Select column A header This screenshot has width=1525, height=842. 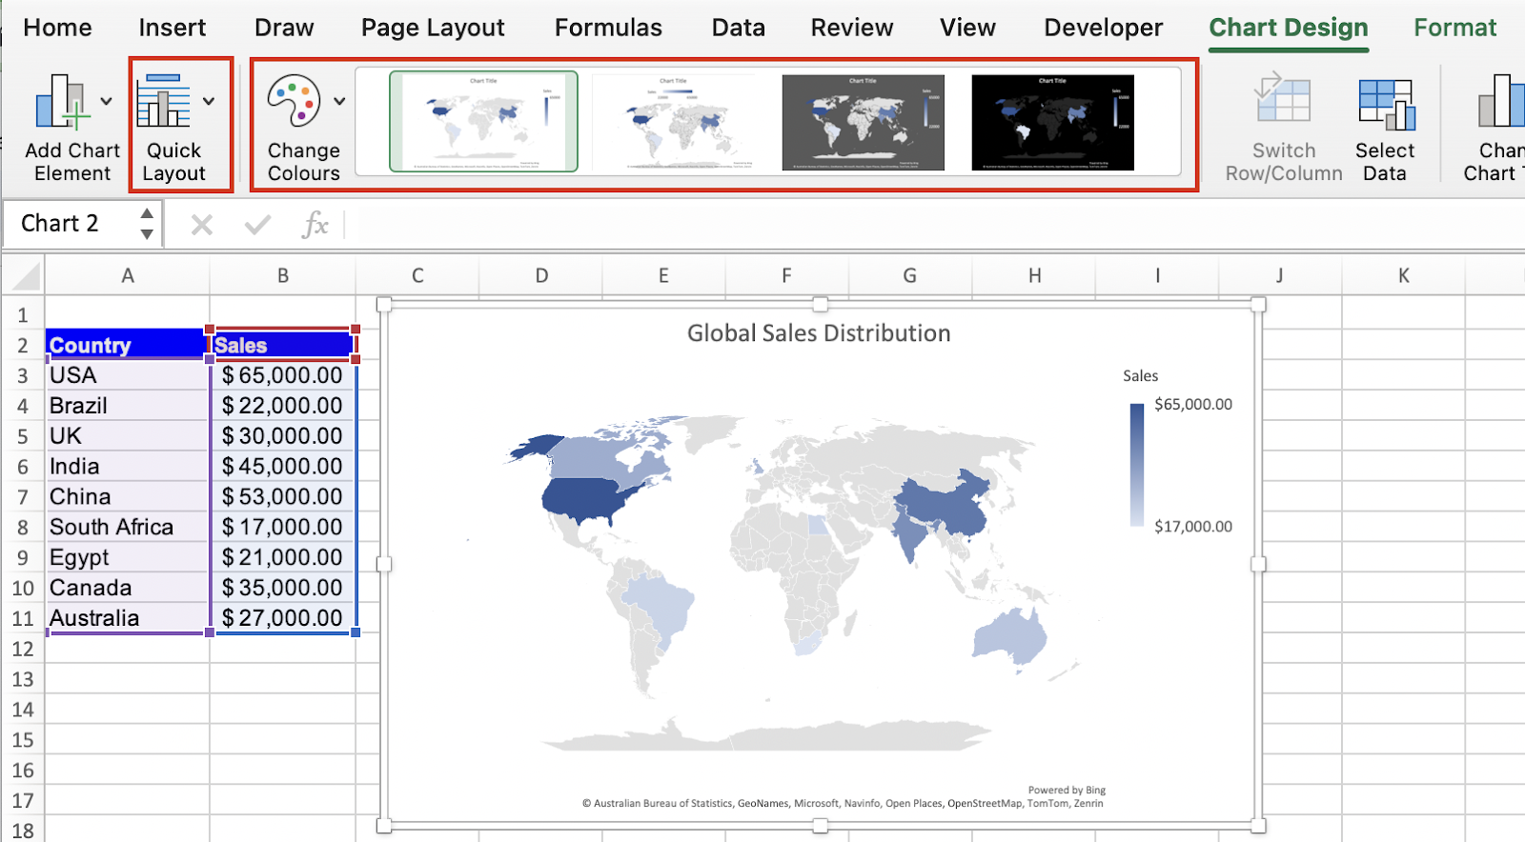click(x=128, y=275)
